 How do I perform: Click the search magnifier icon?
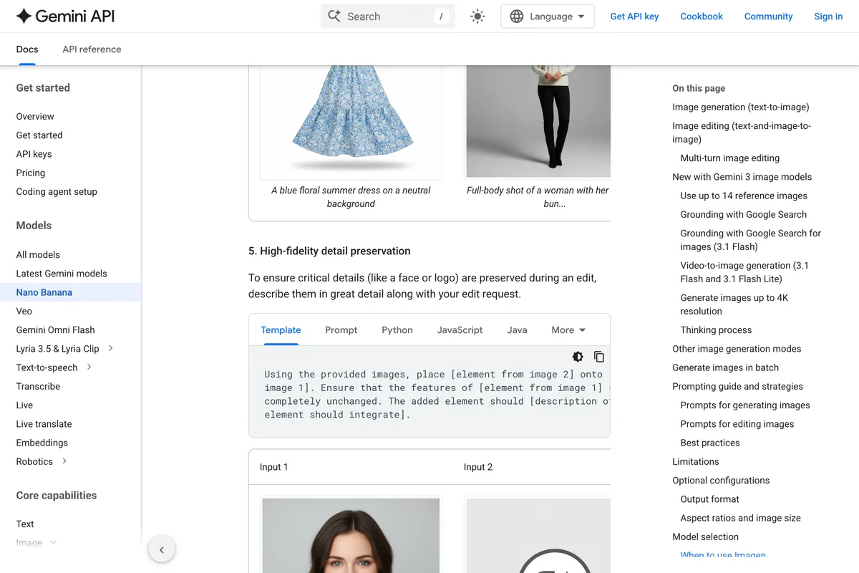(334, 16)
